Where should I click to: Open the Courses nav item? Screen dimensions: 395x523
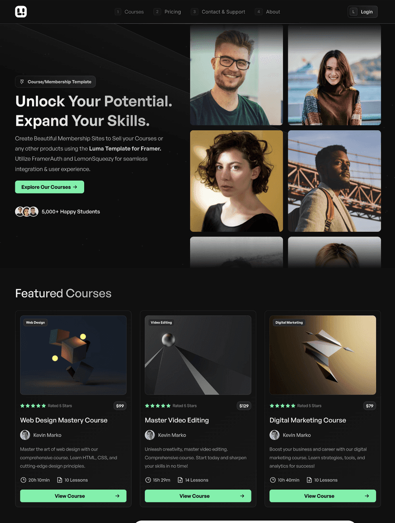pos(129,12)
